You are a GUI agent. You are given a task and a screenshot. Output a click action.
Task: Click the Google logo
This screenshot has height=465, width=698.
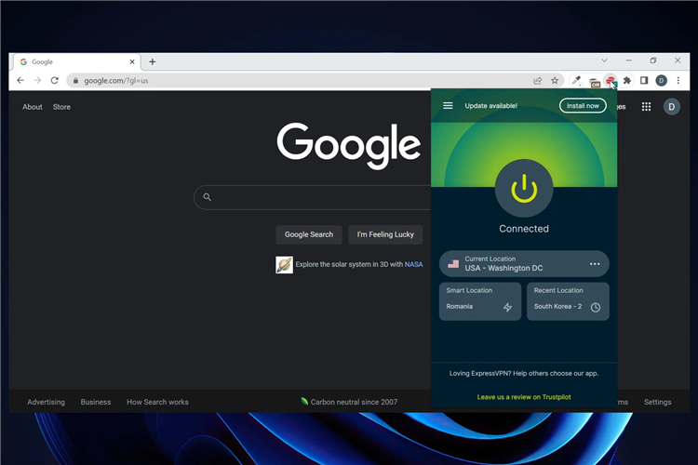click(349, 145)
